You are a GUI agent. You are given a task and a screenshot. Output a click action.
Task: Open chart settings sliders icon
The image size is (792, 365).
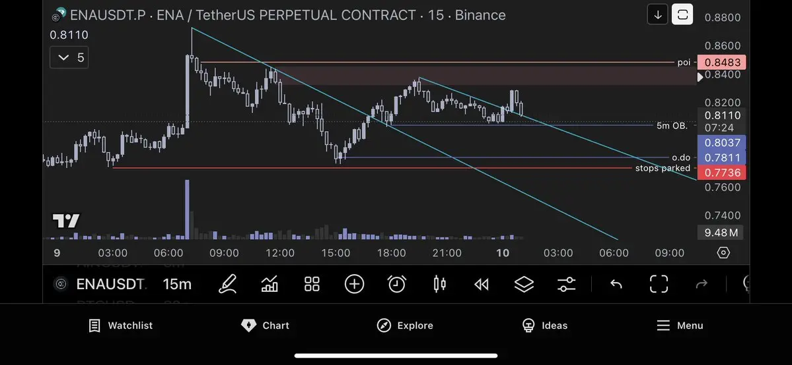click(566, 284)
